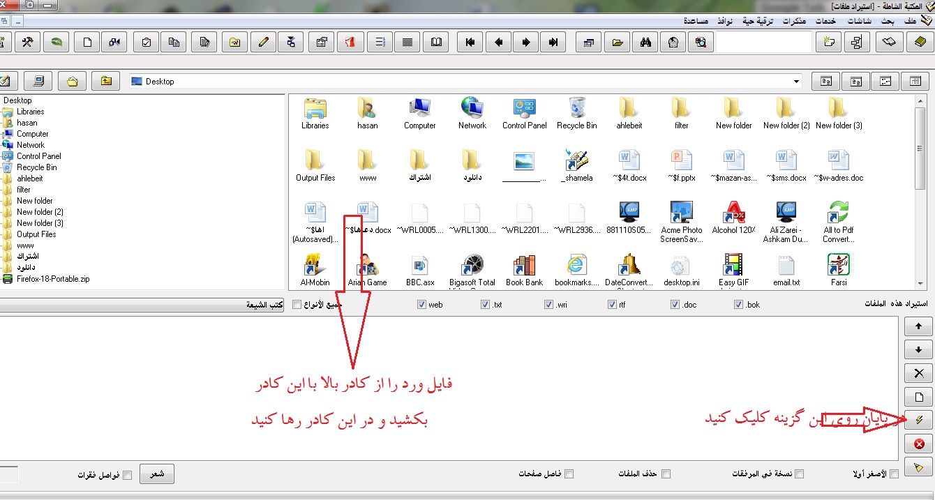The height and width of the screenshot is (500, 935).
Task: Select Control Panel in the folder tree
Action: point(39,156)
